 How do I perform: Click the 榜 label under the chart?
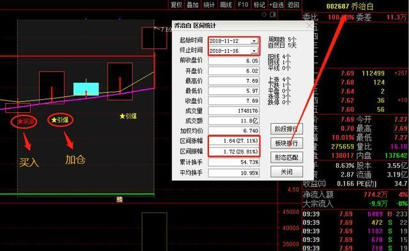point(120,199)
